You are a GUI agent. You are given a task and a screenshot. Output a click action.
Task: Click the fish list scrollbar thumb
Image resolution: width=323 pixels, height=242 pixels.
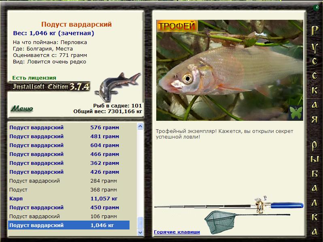[x=140, y=223]
